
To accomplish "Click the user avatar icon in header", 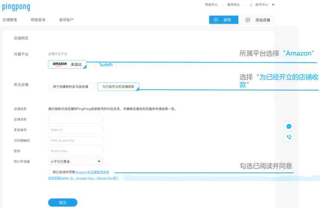I will [251, 5].
